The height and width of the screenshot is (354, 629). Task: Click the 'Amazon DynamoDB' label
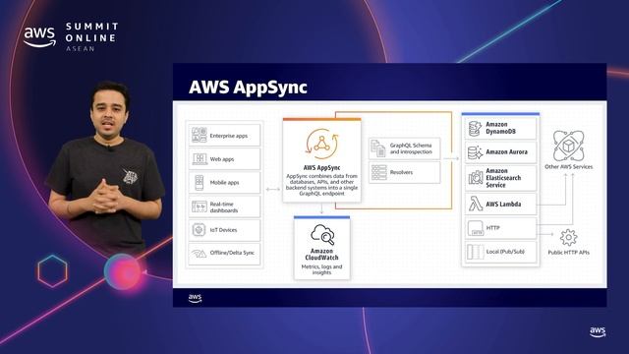tap(500, 128)
